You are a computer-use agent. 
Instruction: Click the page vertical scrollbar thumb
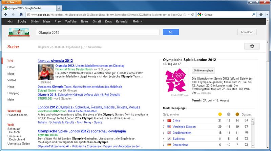[x=268, y=42]
